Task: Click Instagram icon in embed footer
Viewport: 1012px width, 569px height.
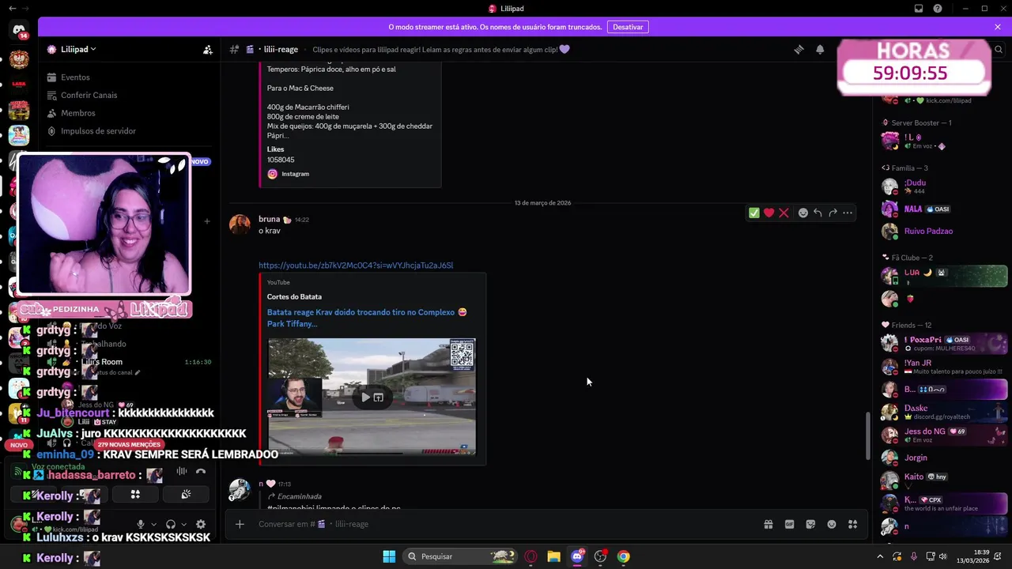Action: click(273, 174)
